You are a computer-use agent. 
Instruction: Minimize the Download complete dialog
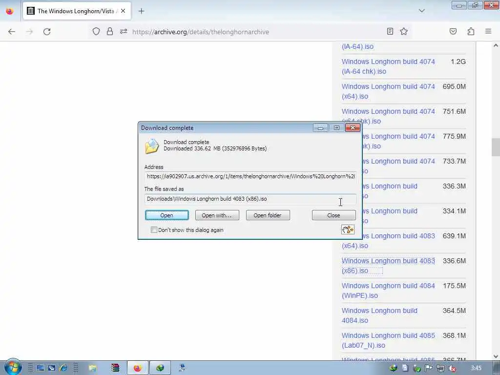tap(320, 128)
